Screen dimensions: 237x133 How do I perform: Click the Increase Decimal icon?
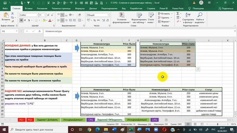[x=104, y=20]
